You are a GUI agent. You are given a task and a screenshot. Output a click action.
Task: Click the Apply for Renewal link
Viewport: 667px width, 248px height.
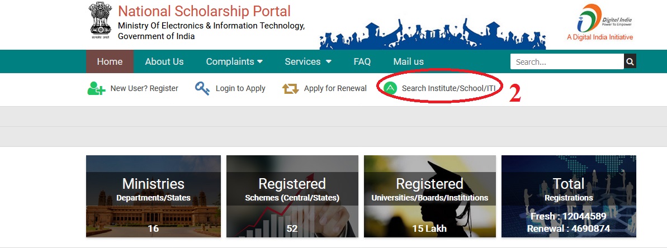point(335,88)
